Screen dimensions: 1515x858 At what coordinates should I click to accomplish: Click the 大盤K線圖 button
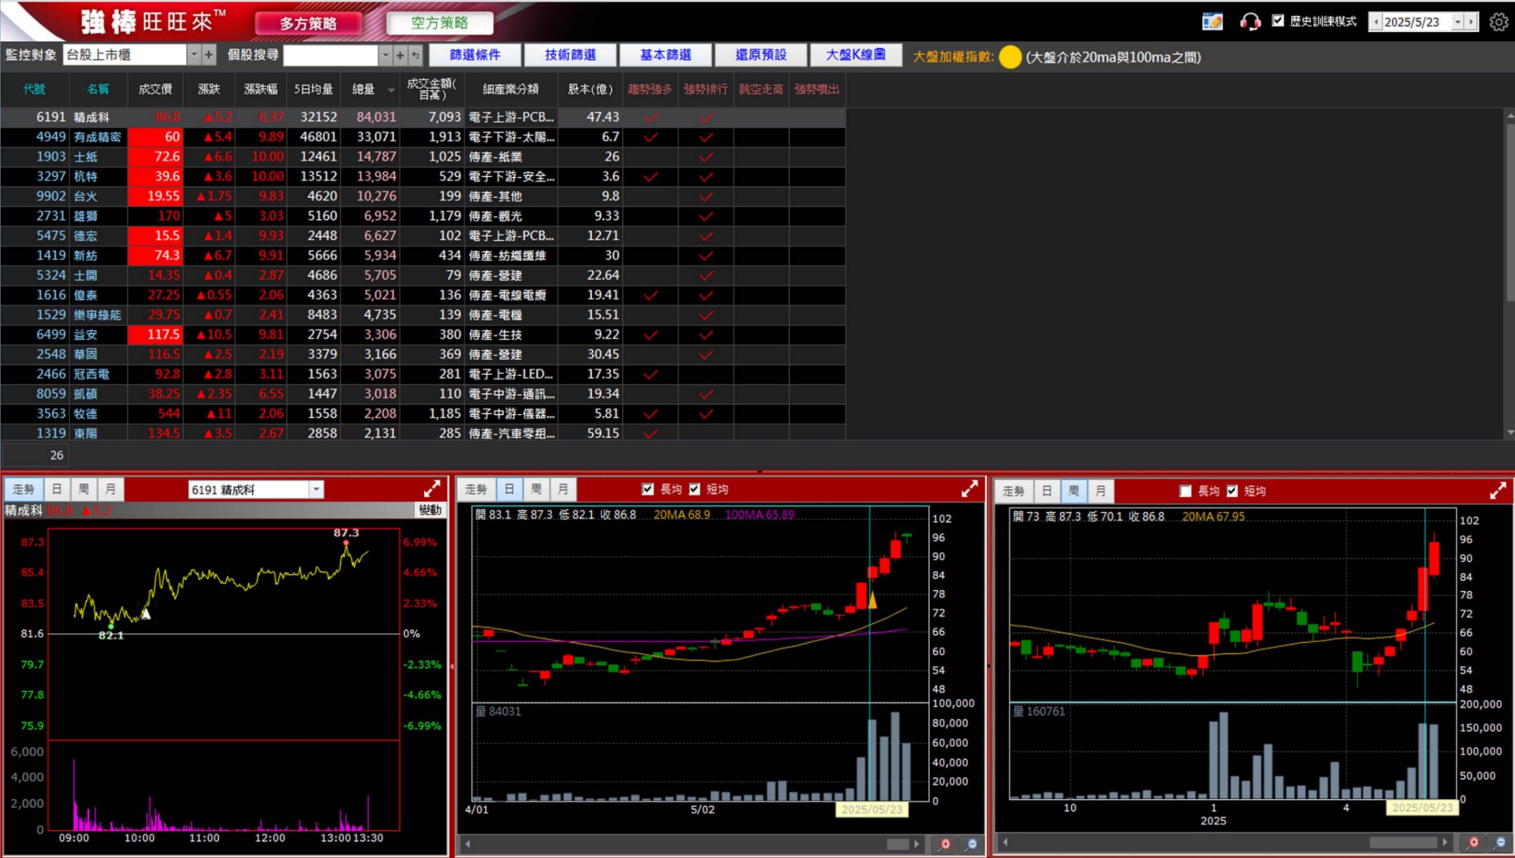tap(855, 55)
